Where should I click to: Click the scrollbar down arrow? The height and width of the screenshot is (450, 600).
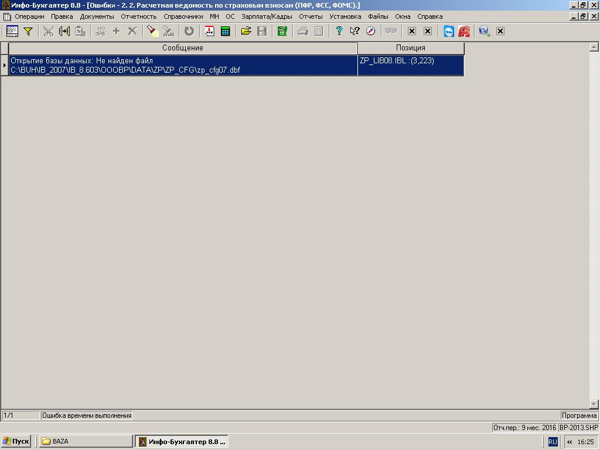[594, 404]
